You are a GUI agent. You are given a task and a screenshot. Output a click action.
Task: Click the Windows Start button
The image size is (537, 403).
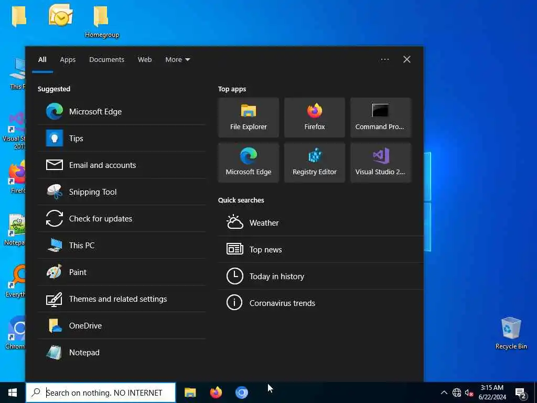point(13,393)
